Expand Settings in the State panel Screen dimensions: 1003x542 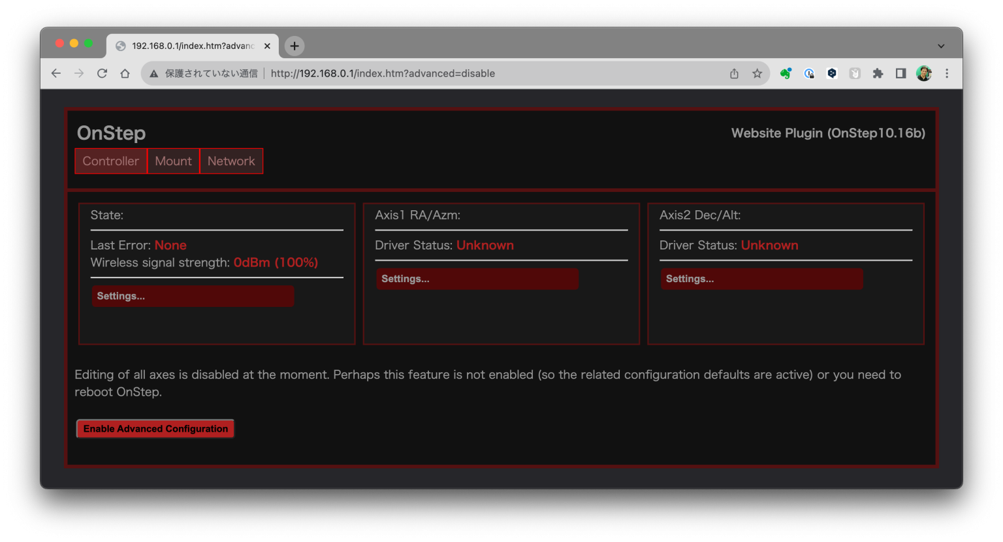tap(193, 296)
